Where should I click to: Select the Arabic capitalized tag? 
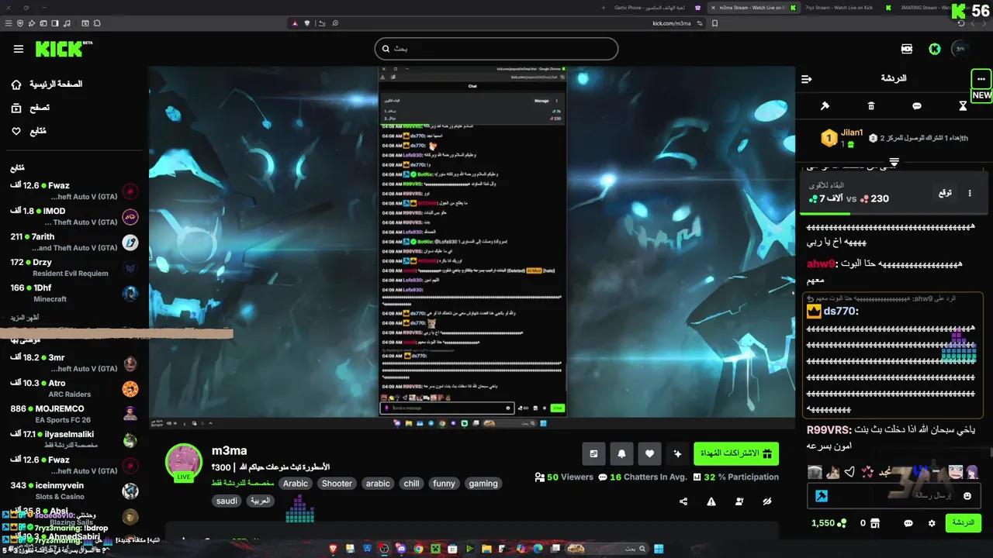coord(296,484)
